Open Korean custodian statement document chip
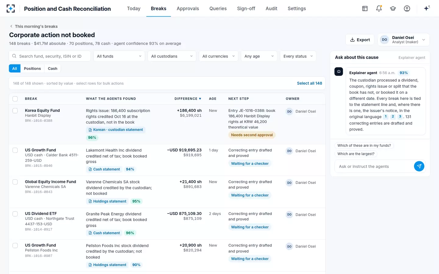This screenshot has height=274, width=439. 116,130
